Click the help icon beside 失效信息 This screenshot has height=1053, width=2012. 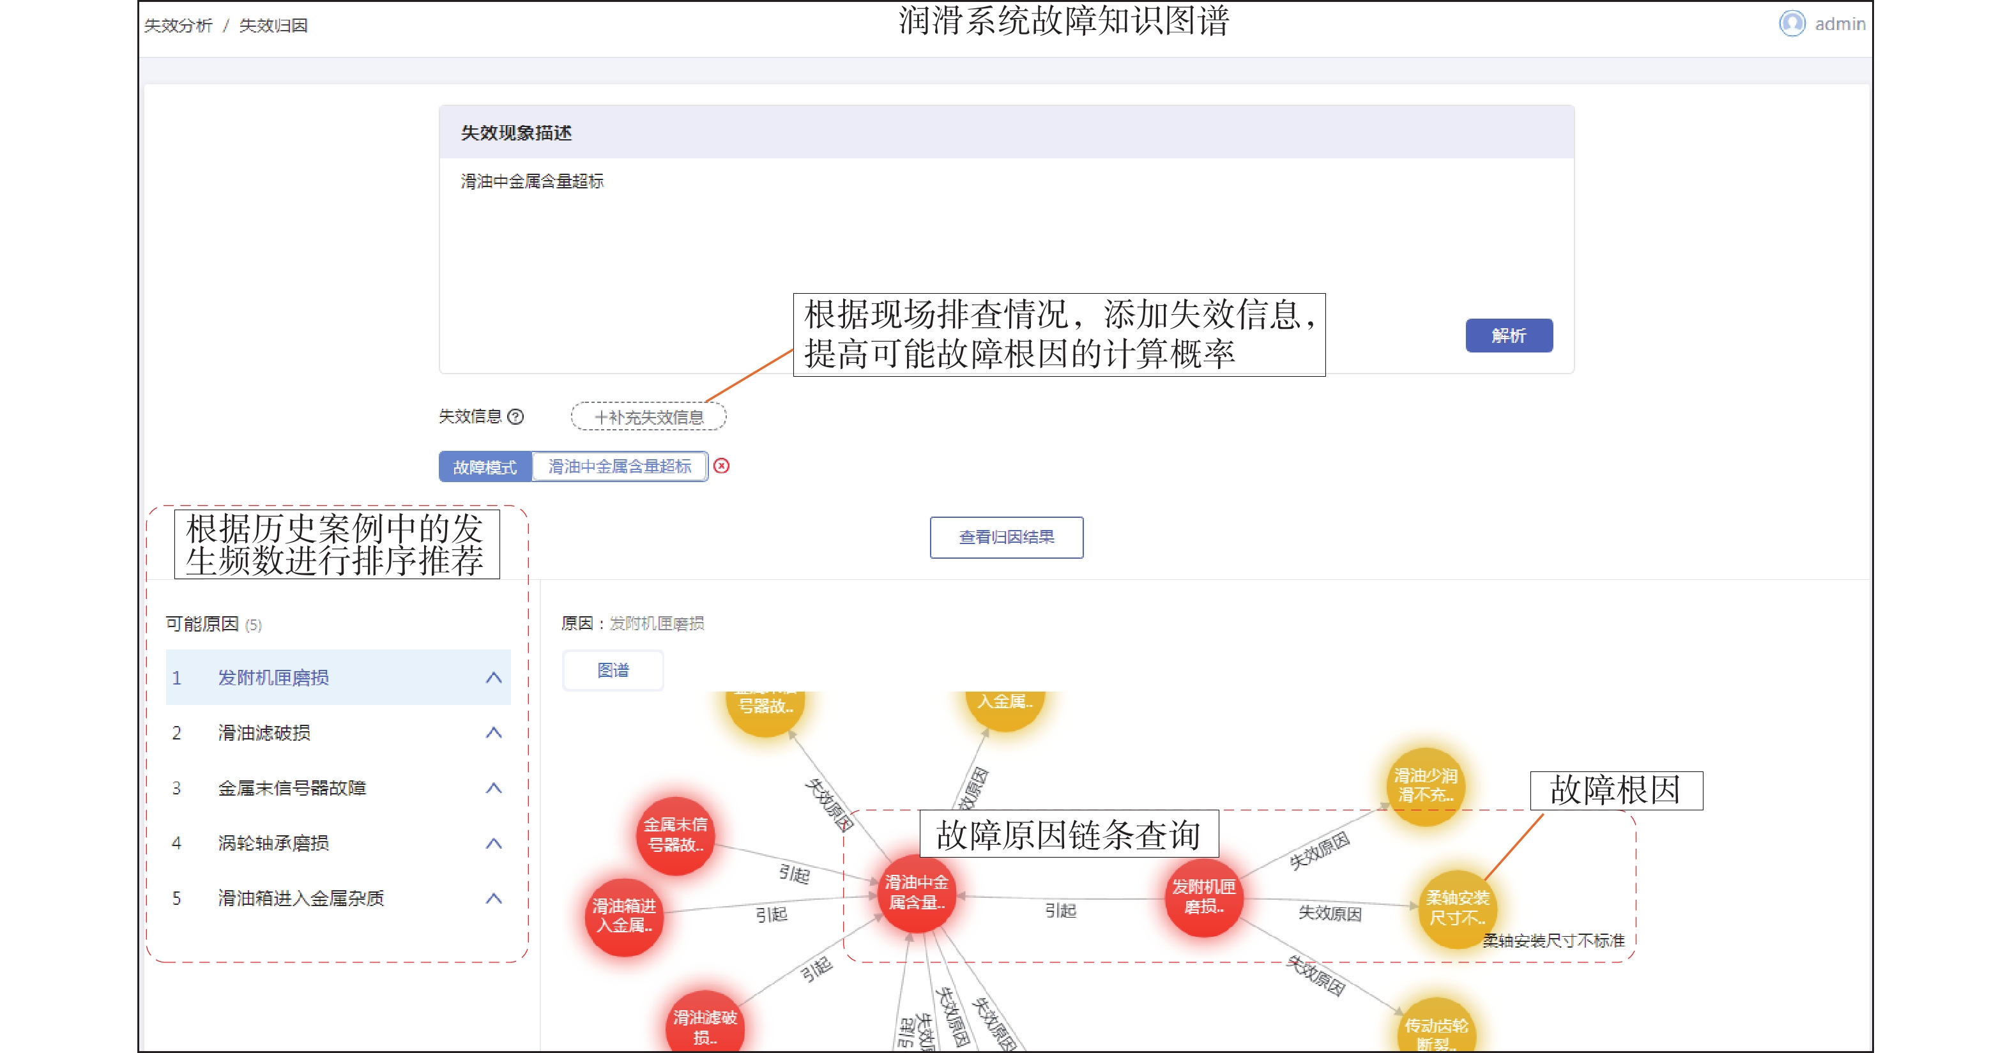(515, 417)
